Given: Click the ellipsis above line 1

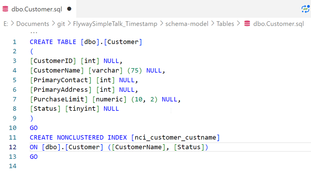Looking at the screenshot, I should pos(34,32).
